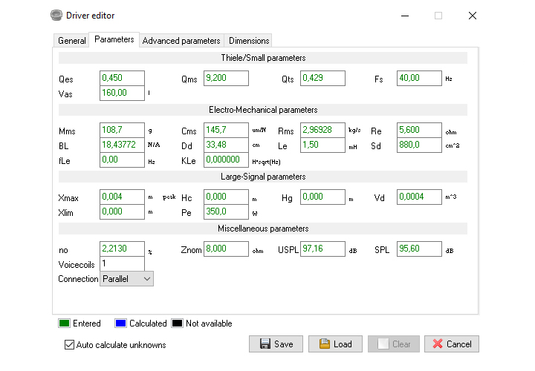This screenshot has width=535, height=371.
Task: Select the Fs frequency field
Action: pyautogui.click(x=418, y=79)
